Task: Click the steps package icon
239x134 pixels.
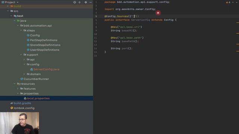Action: [x=25, y=31]
